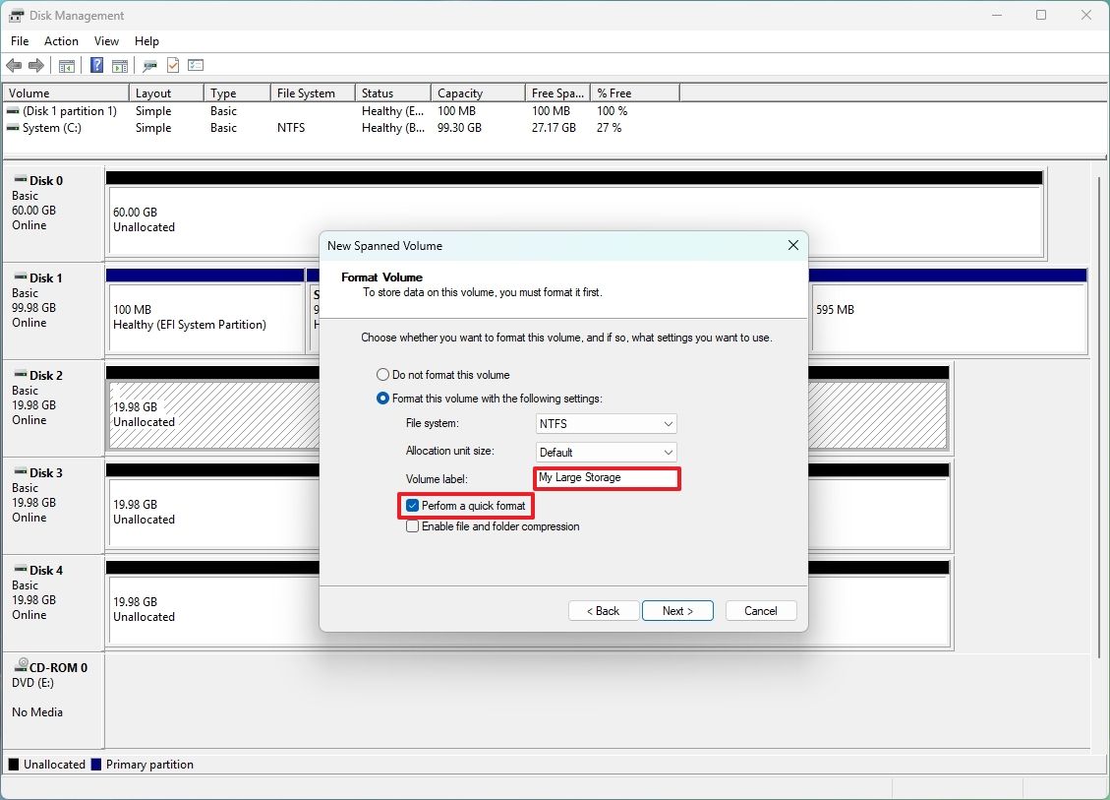Cancel the New Spanned Volume wizard
Image resolution: width=1110 pixels, height=800 pixels.
click(760, 610)
